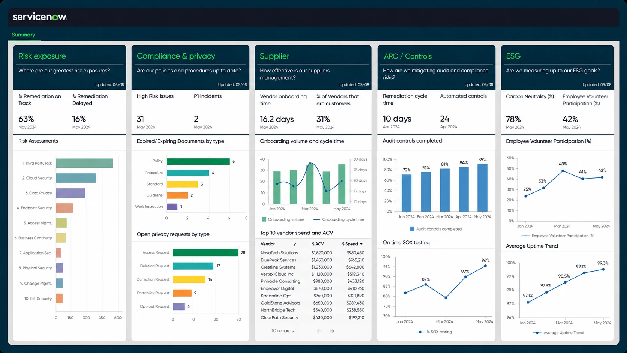627x353 pixels.
Task: Click the Deletion Request bar
Action: tap(193, 266)
